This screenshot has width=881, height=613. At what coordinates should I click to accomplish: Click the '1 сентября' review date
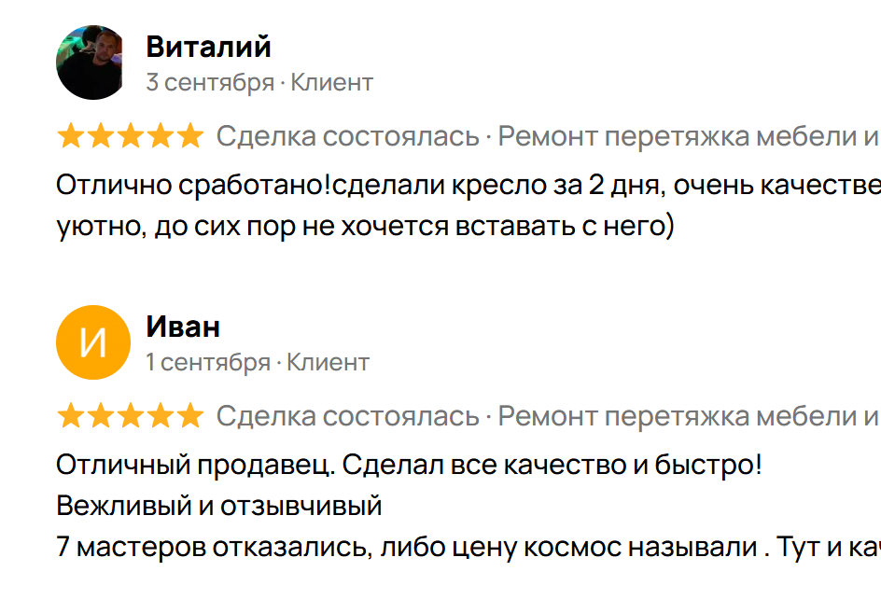tap(207, 362)
